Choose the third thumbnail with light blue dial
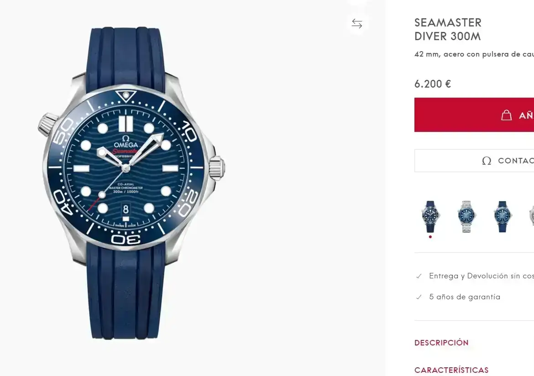Screen dimensions: 534x376 pyautogui.click(x=503, y=216)
